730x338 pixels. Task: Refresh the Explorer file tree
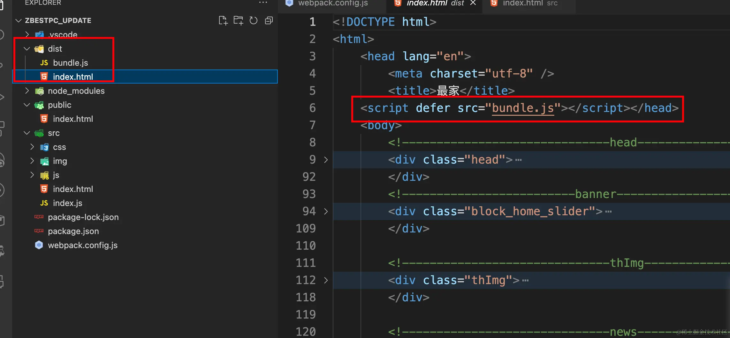(x=254, y=21)
